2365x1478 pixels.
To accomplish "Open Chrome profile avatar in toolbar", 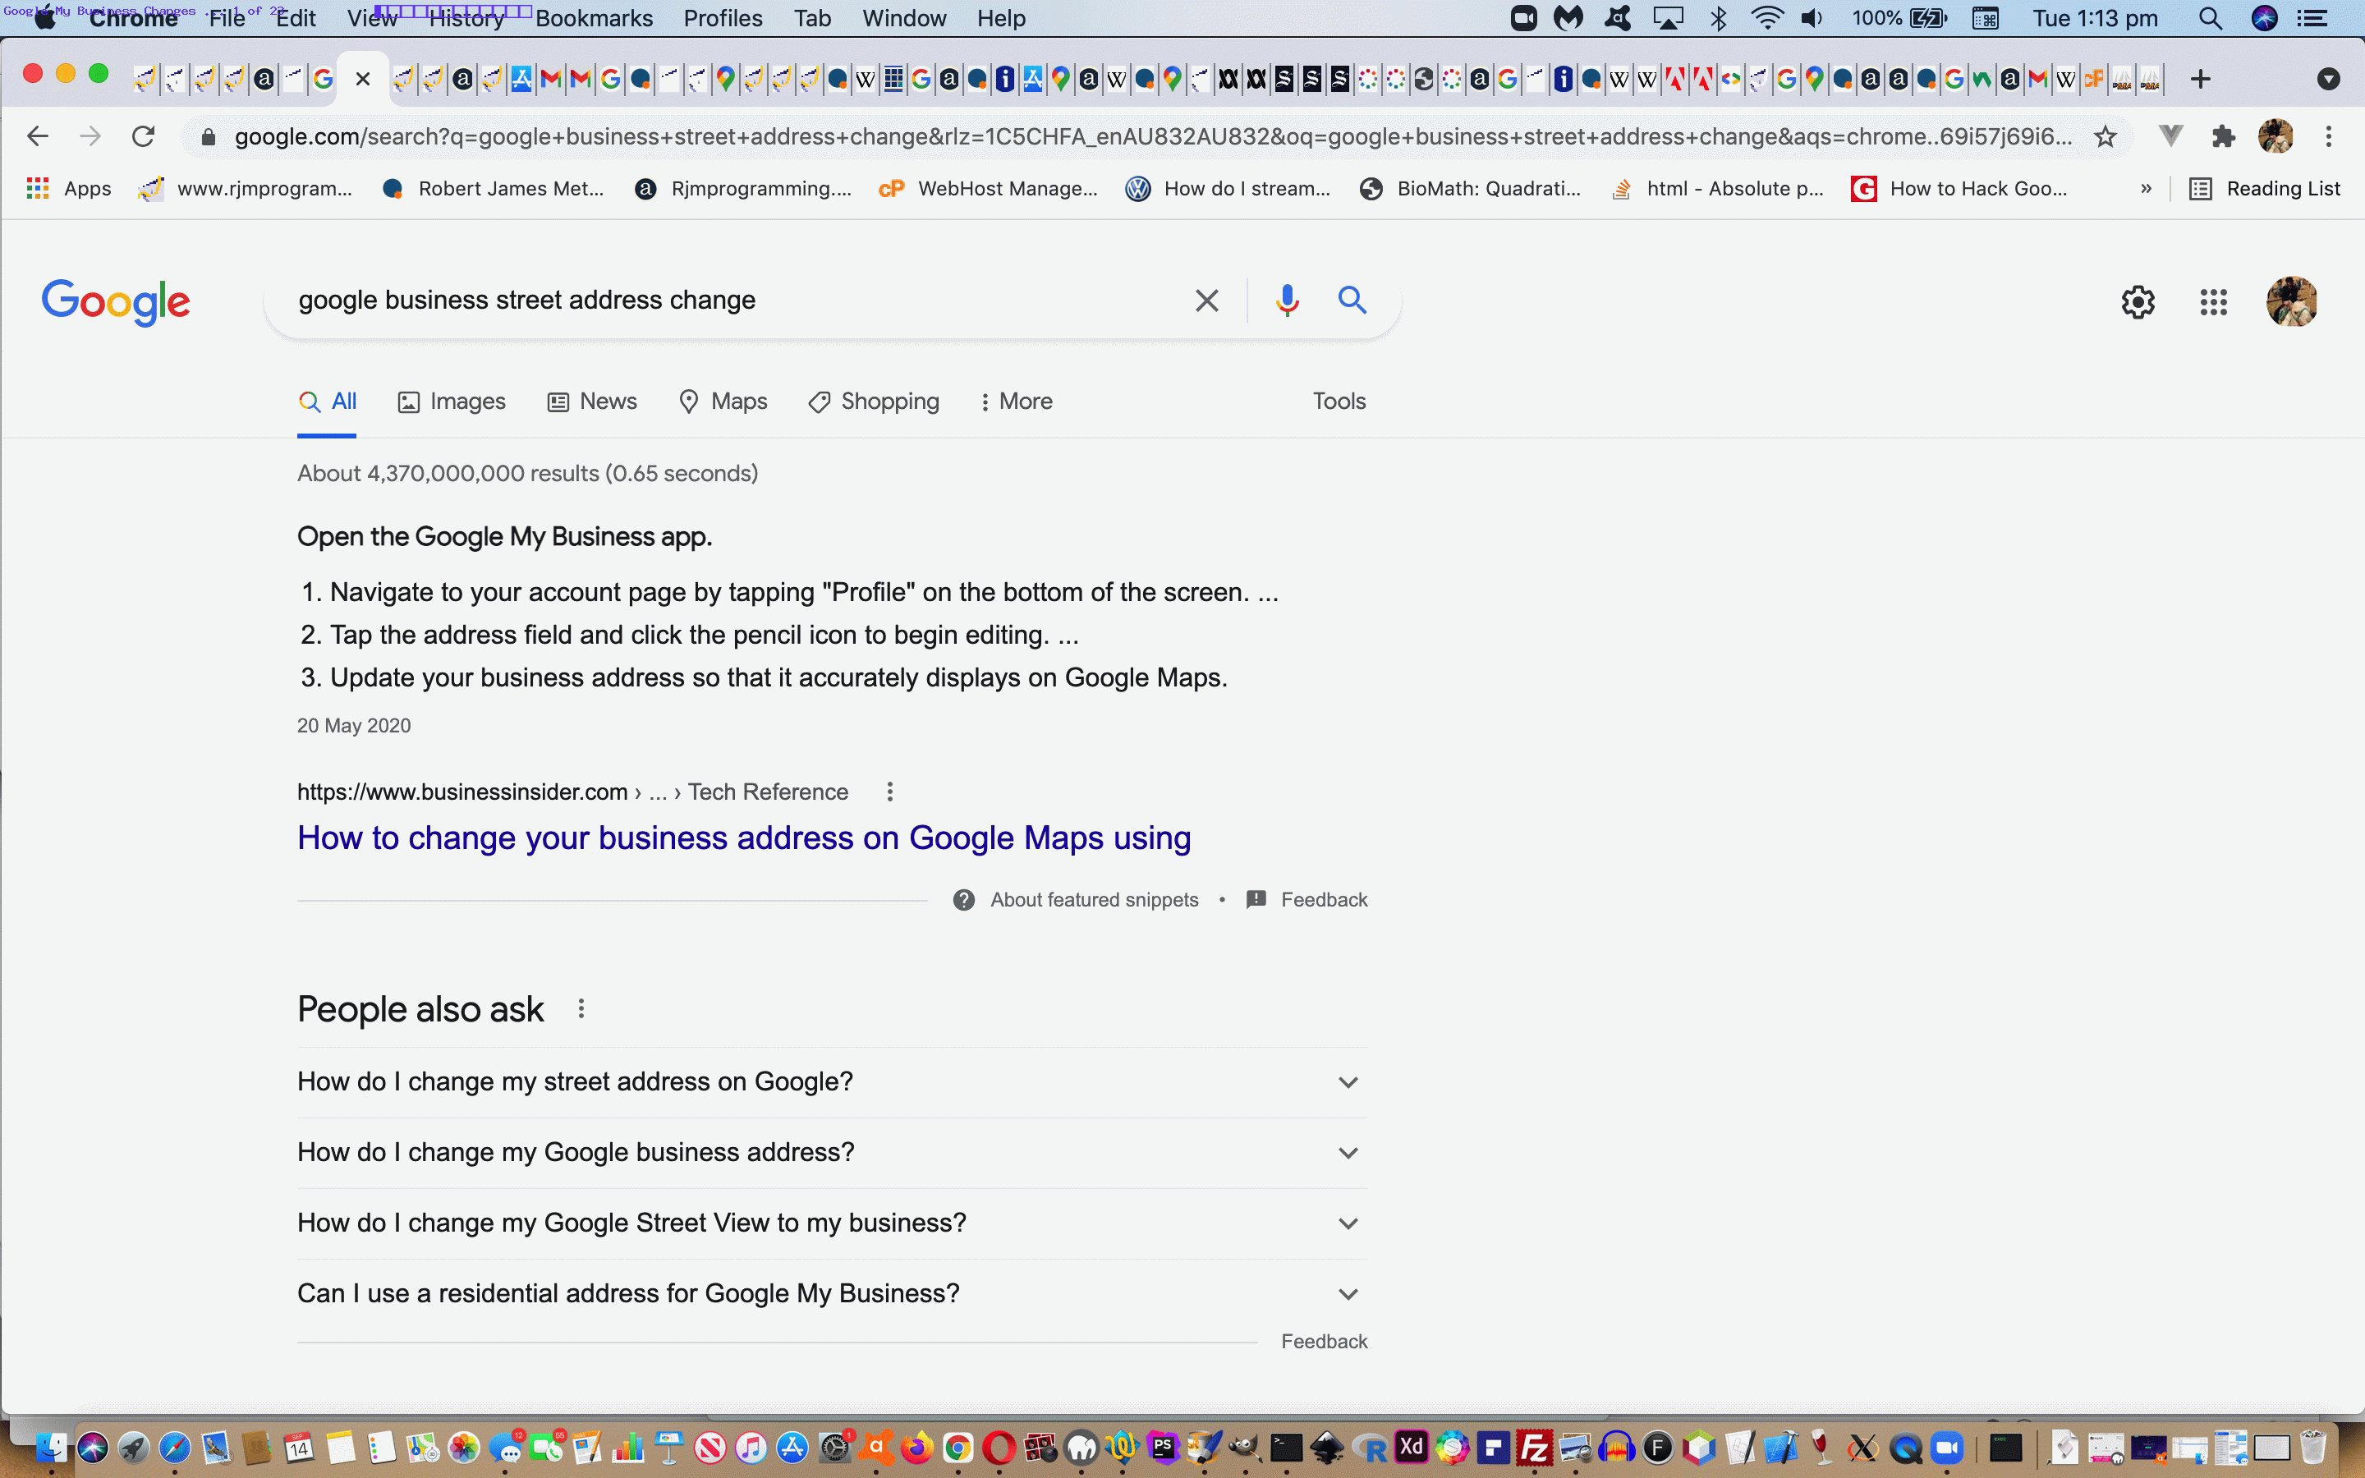I will point(2276,135).
